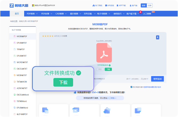Open the 信息网络传播权保护条例 link
178x117 pixels.
point(152,87)
